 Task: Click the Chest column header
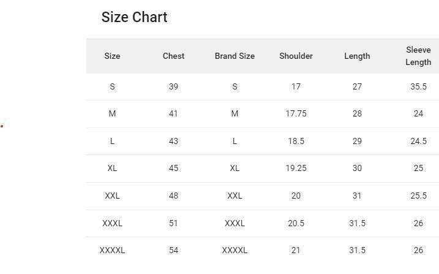point(173,56)
